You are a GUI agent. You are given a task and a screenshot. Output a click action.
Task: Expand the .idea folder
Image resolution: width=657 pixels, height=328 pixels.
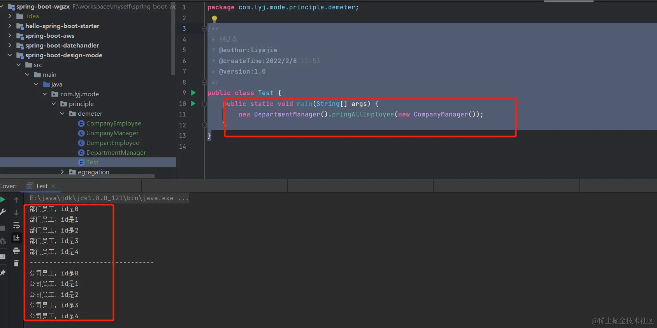[x=10, y=16]
